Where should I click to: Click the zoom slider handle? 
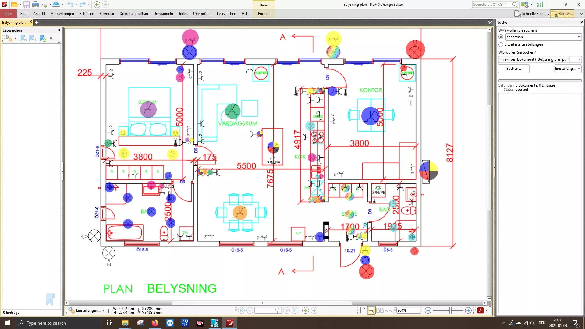click(450, 310)
